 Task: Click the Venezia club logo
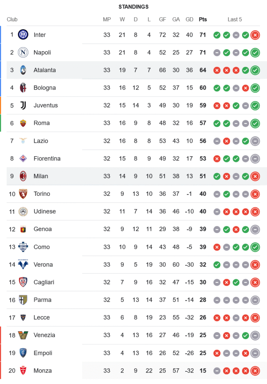click(x=23, y=335)
